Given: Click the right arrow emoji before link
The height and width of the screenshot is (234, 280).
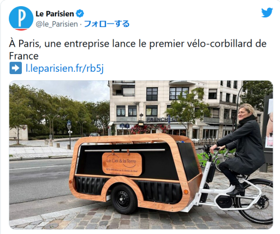Looking at the screenshot, I should (x=16, y=68).
